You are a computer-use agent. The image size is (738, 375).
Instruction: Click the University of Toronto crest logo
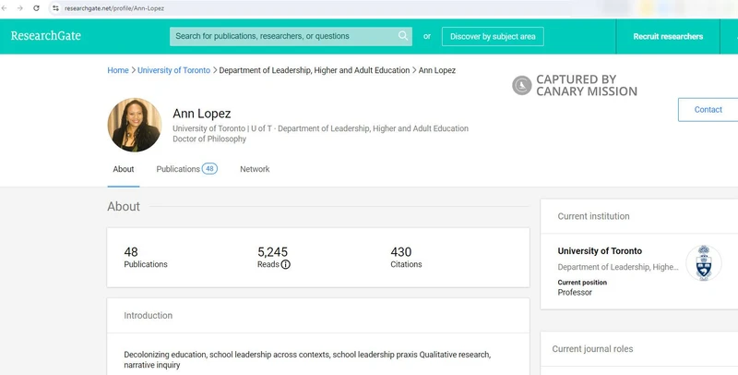[x=703, y=263]
